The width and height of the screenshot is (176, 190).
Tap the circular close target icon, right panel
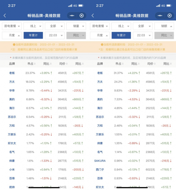click(x=170, y=16)
